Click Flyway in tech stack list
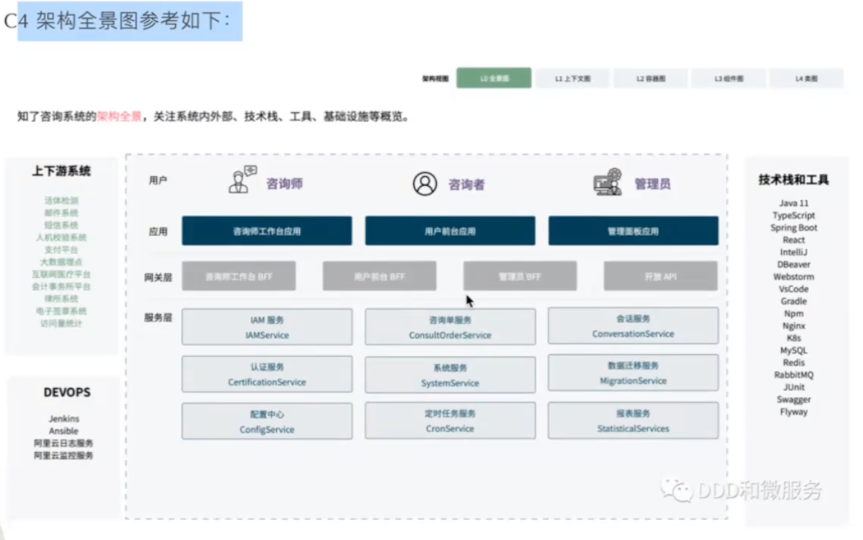Viewport: 863px width, 540px height. click(x=794, y=412)
